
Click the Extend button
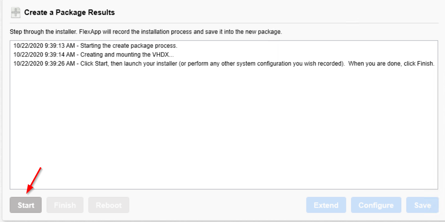click(326, 205)
